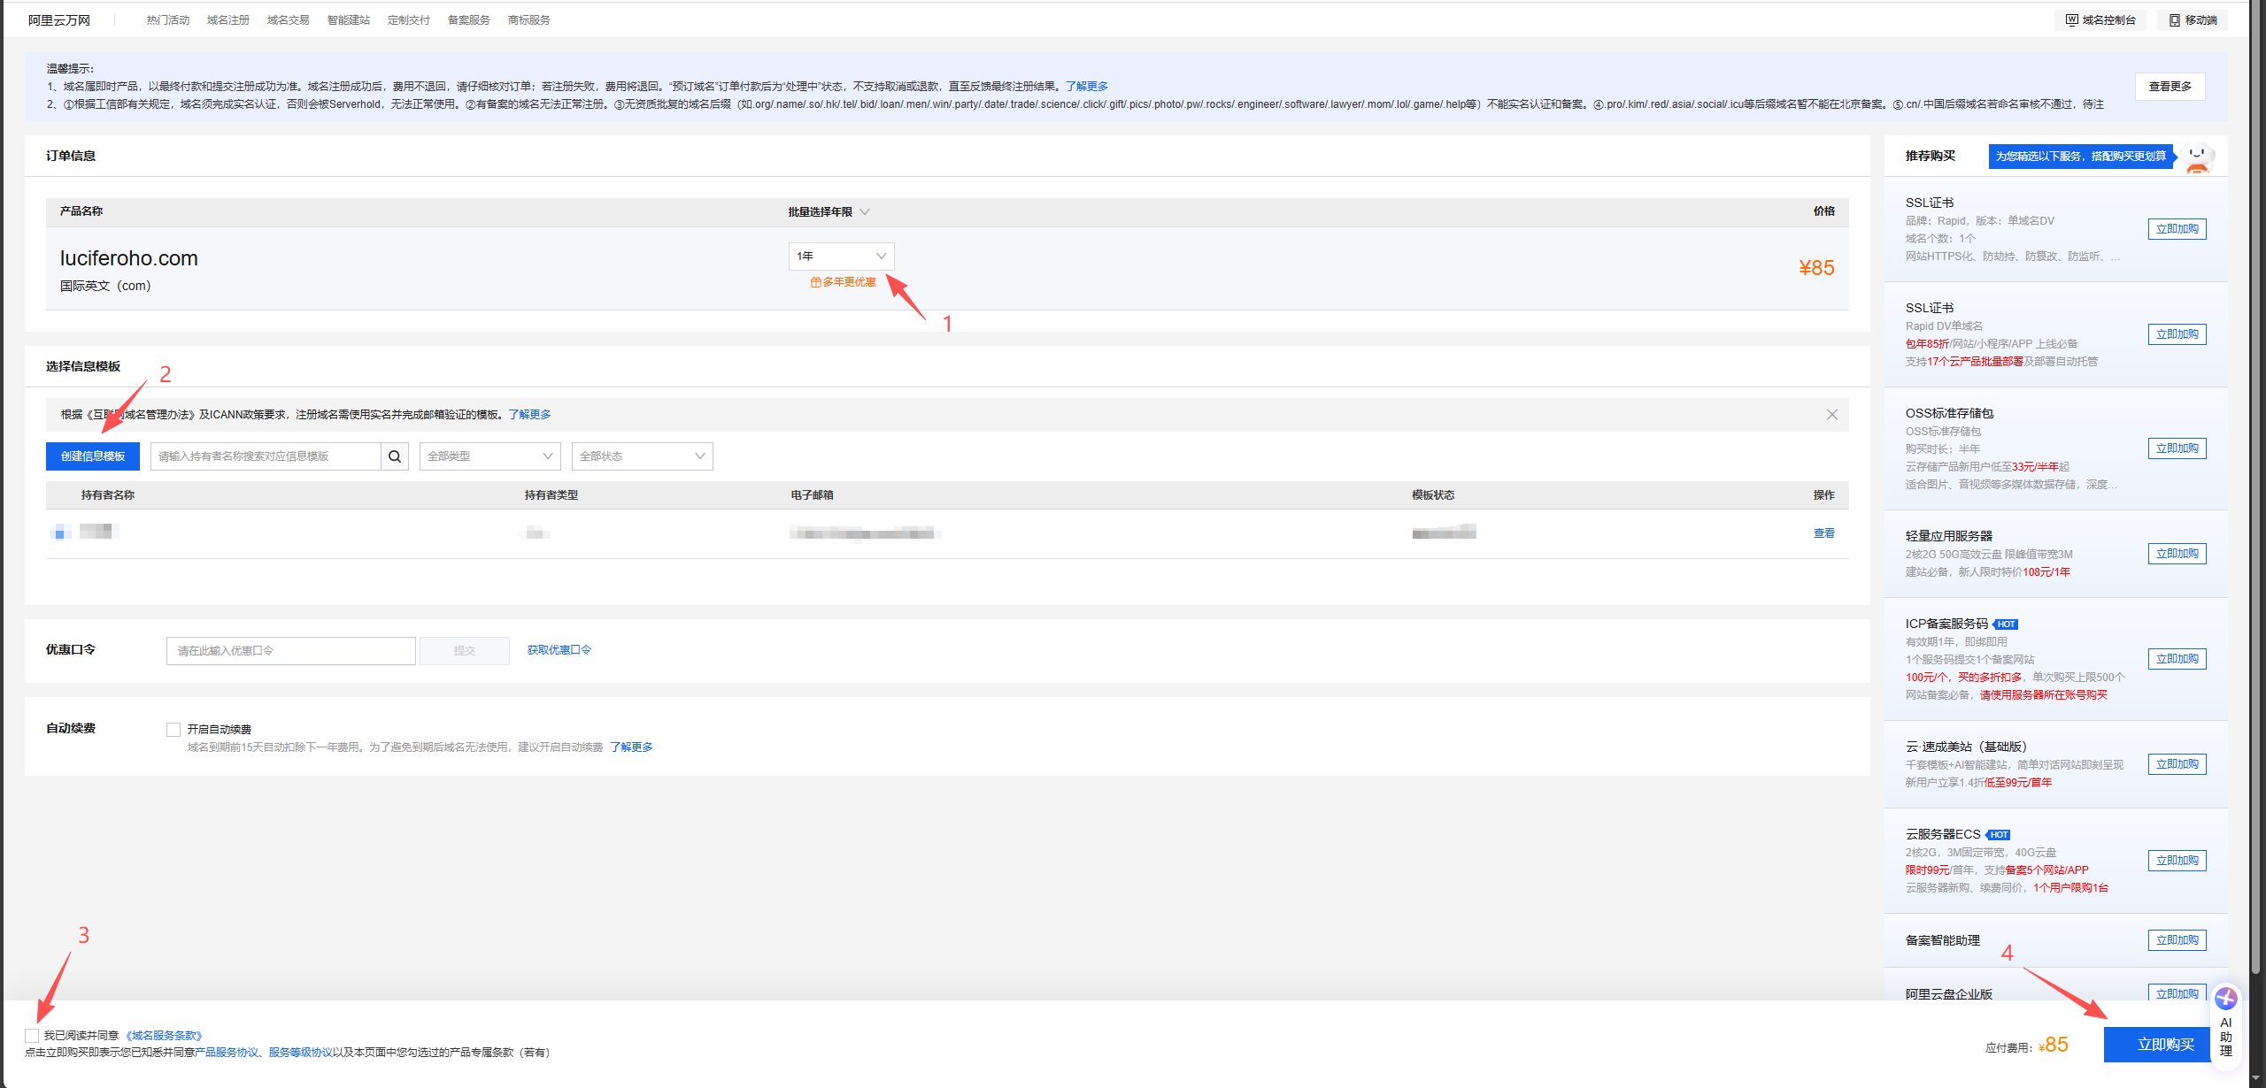Enable the auto-renewal checkbox

click(x=173, y=730)
